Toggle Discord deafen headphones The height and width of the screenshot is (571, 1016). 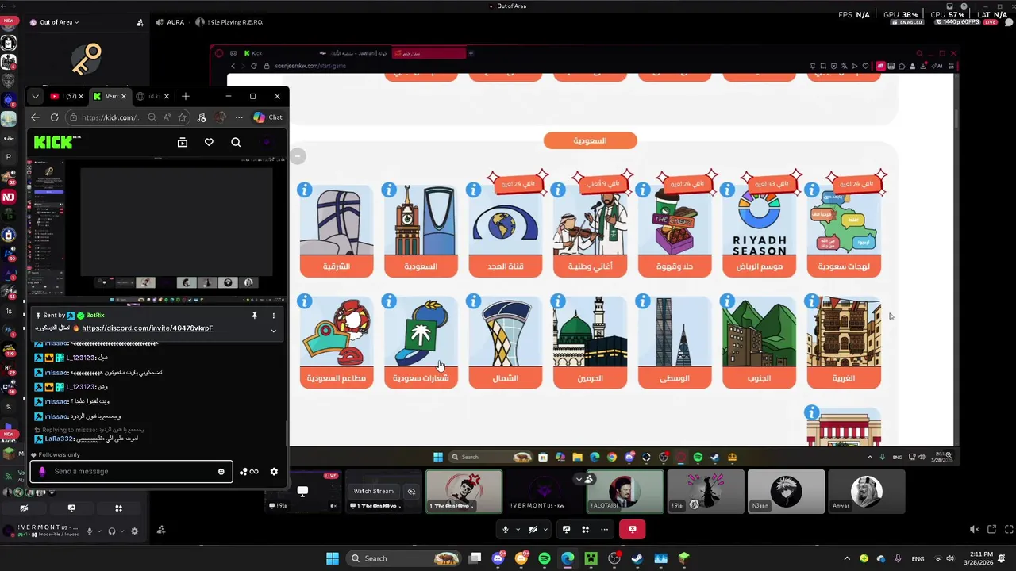(x=112, y=531)
